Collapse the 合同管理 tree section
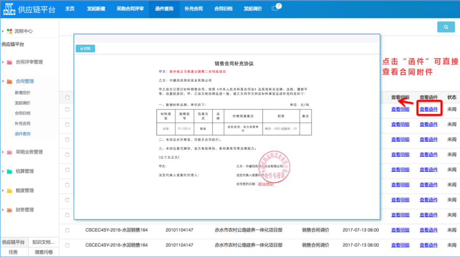This screenshot has width=460, height=257. (x=3, y=82)
